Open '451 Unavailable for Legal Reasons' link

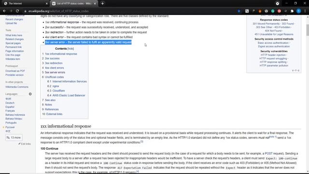274,34
